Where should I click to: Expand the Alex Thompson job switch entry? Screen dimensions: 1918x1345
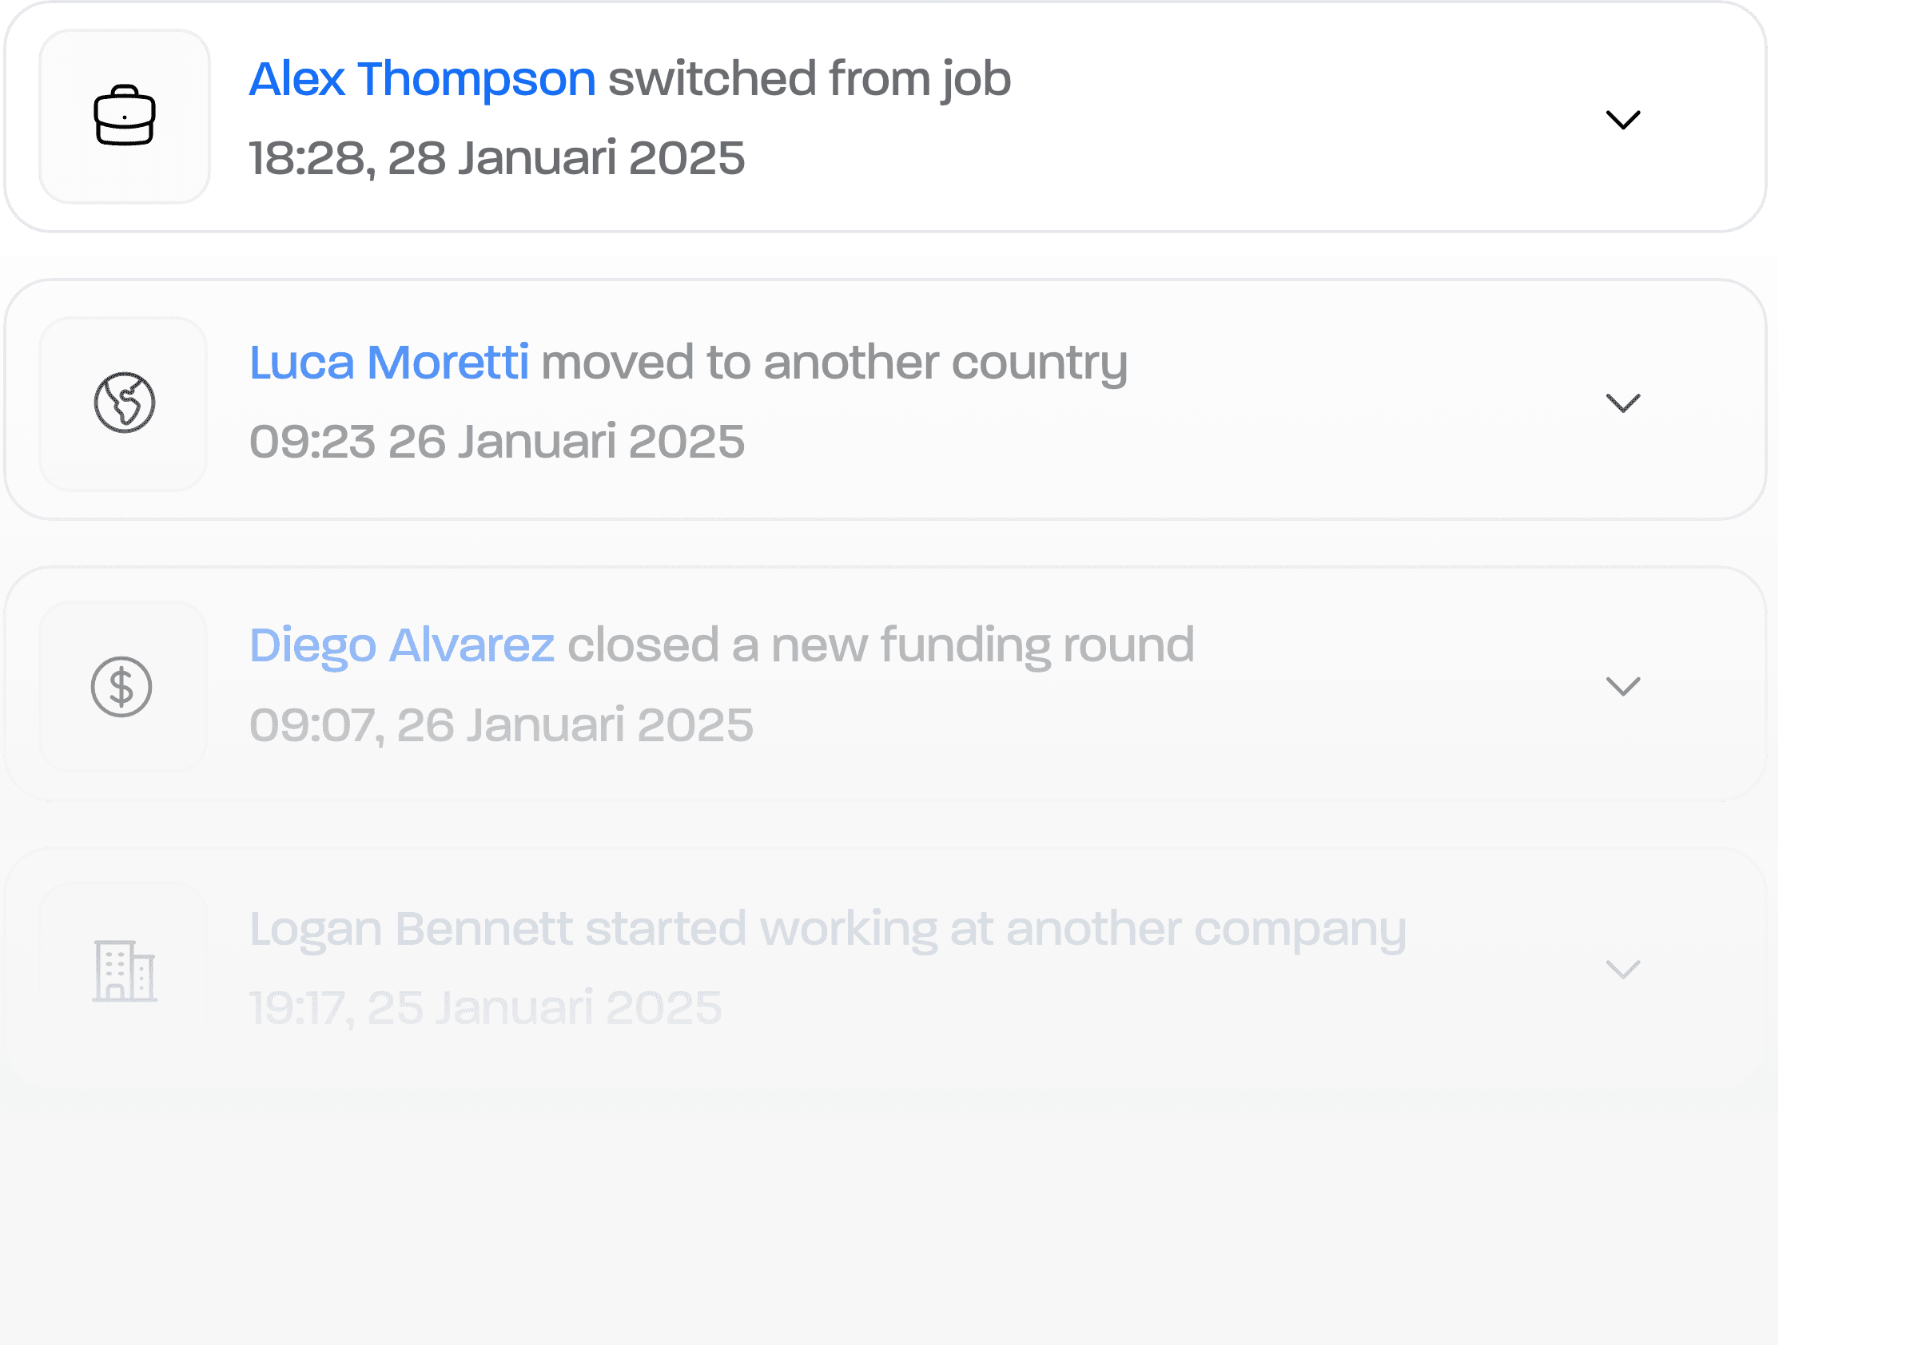point(1623,119)
